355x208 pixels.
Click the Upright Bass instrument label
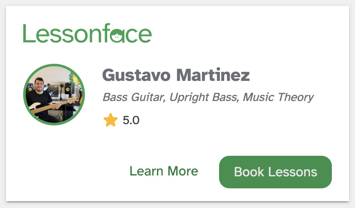click(203, 97)
